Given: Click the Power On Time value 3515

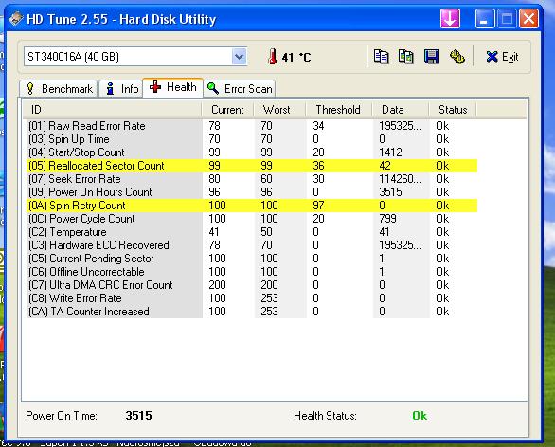Looking at the screenshot, I should [138, 416].
